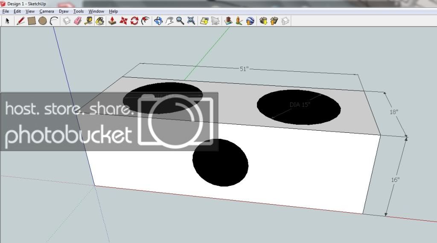Select the Rectangle tool

[32, 21]
